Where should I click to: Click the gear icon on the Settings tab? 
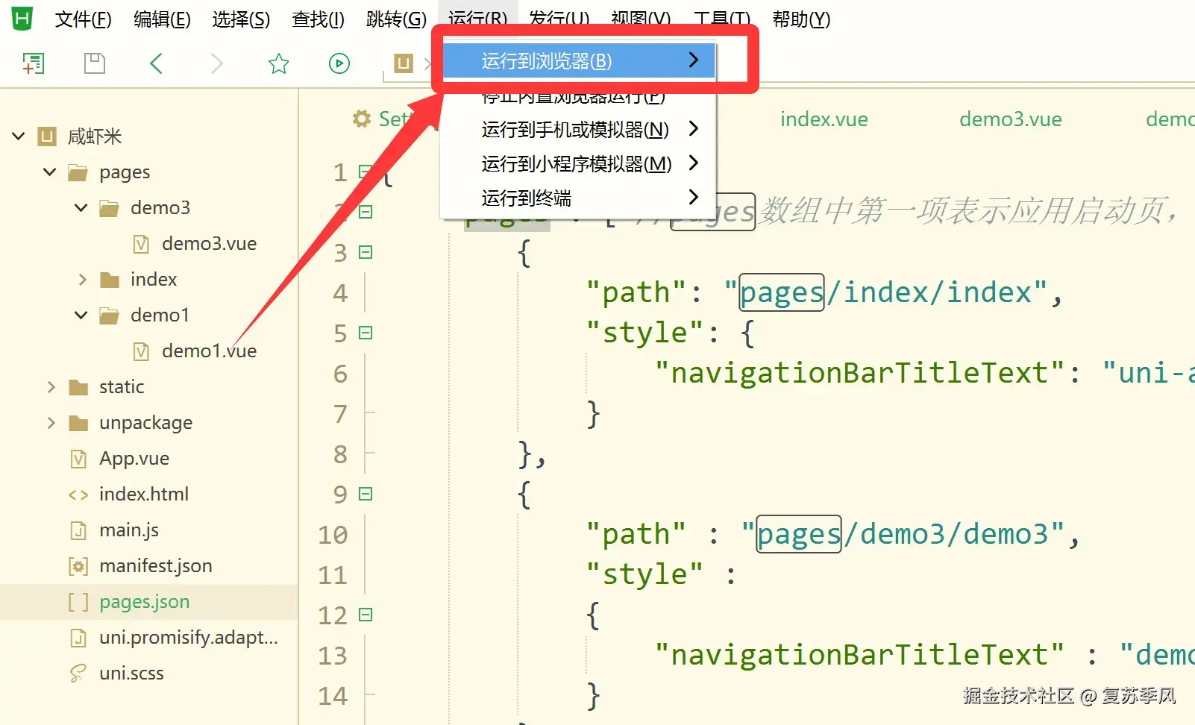[x=362, y=119]
